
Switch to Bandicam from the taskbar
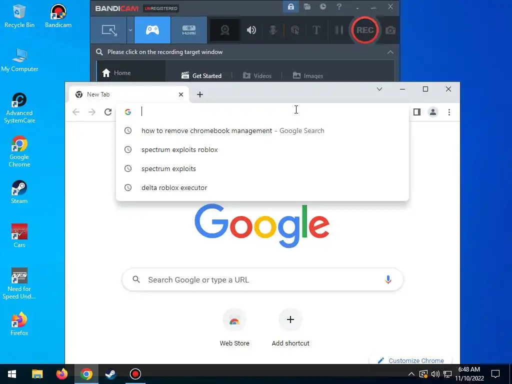click(135, 374)
